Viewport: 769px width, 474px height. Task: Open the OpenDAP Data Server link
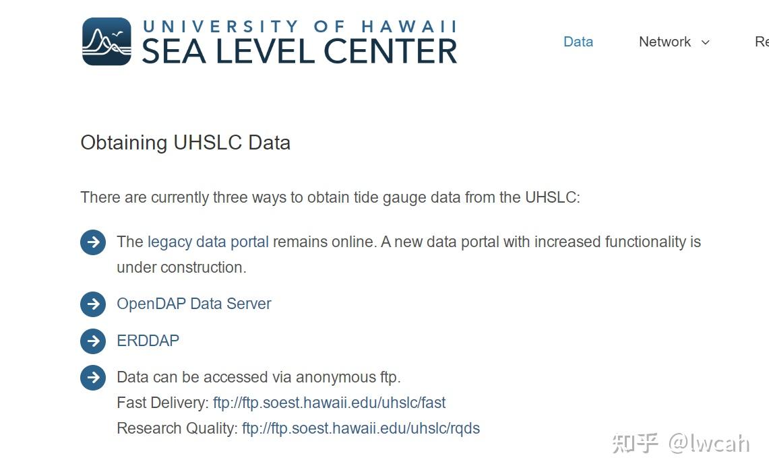[193, 304]
